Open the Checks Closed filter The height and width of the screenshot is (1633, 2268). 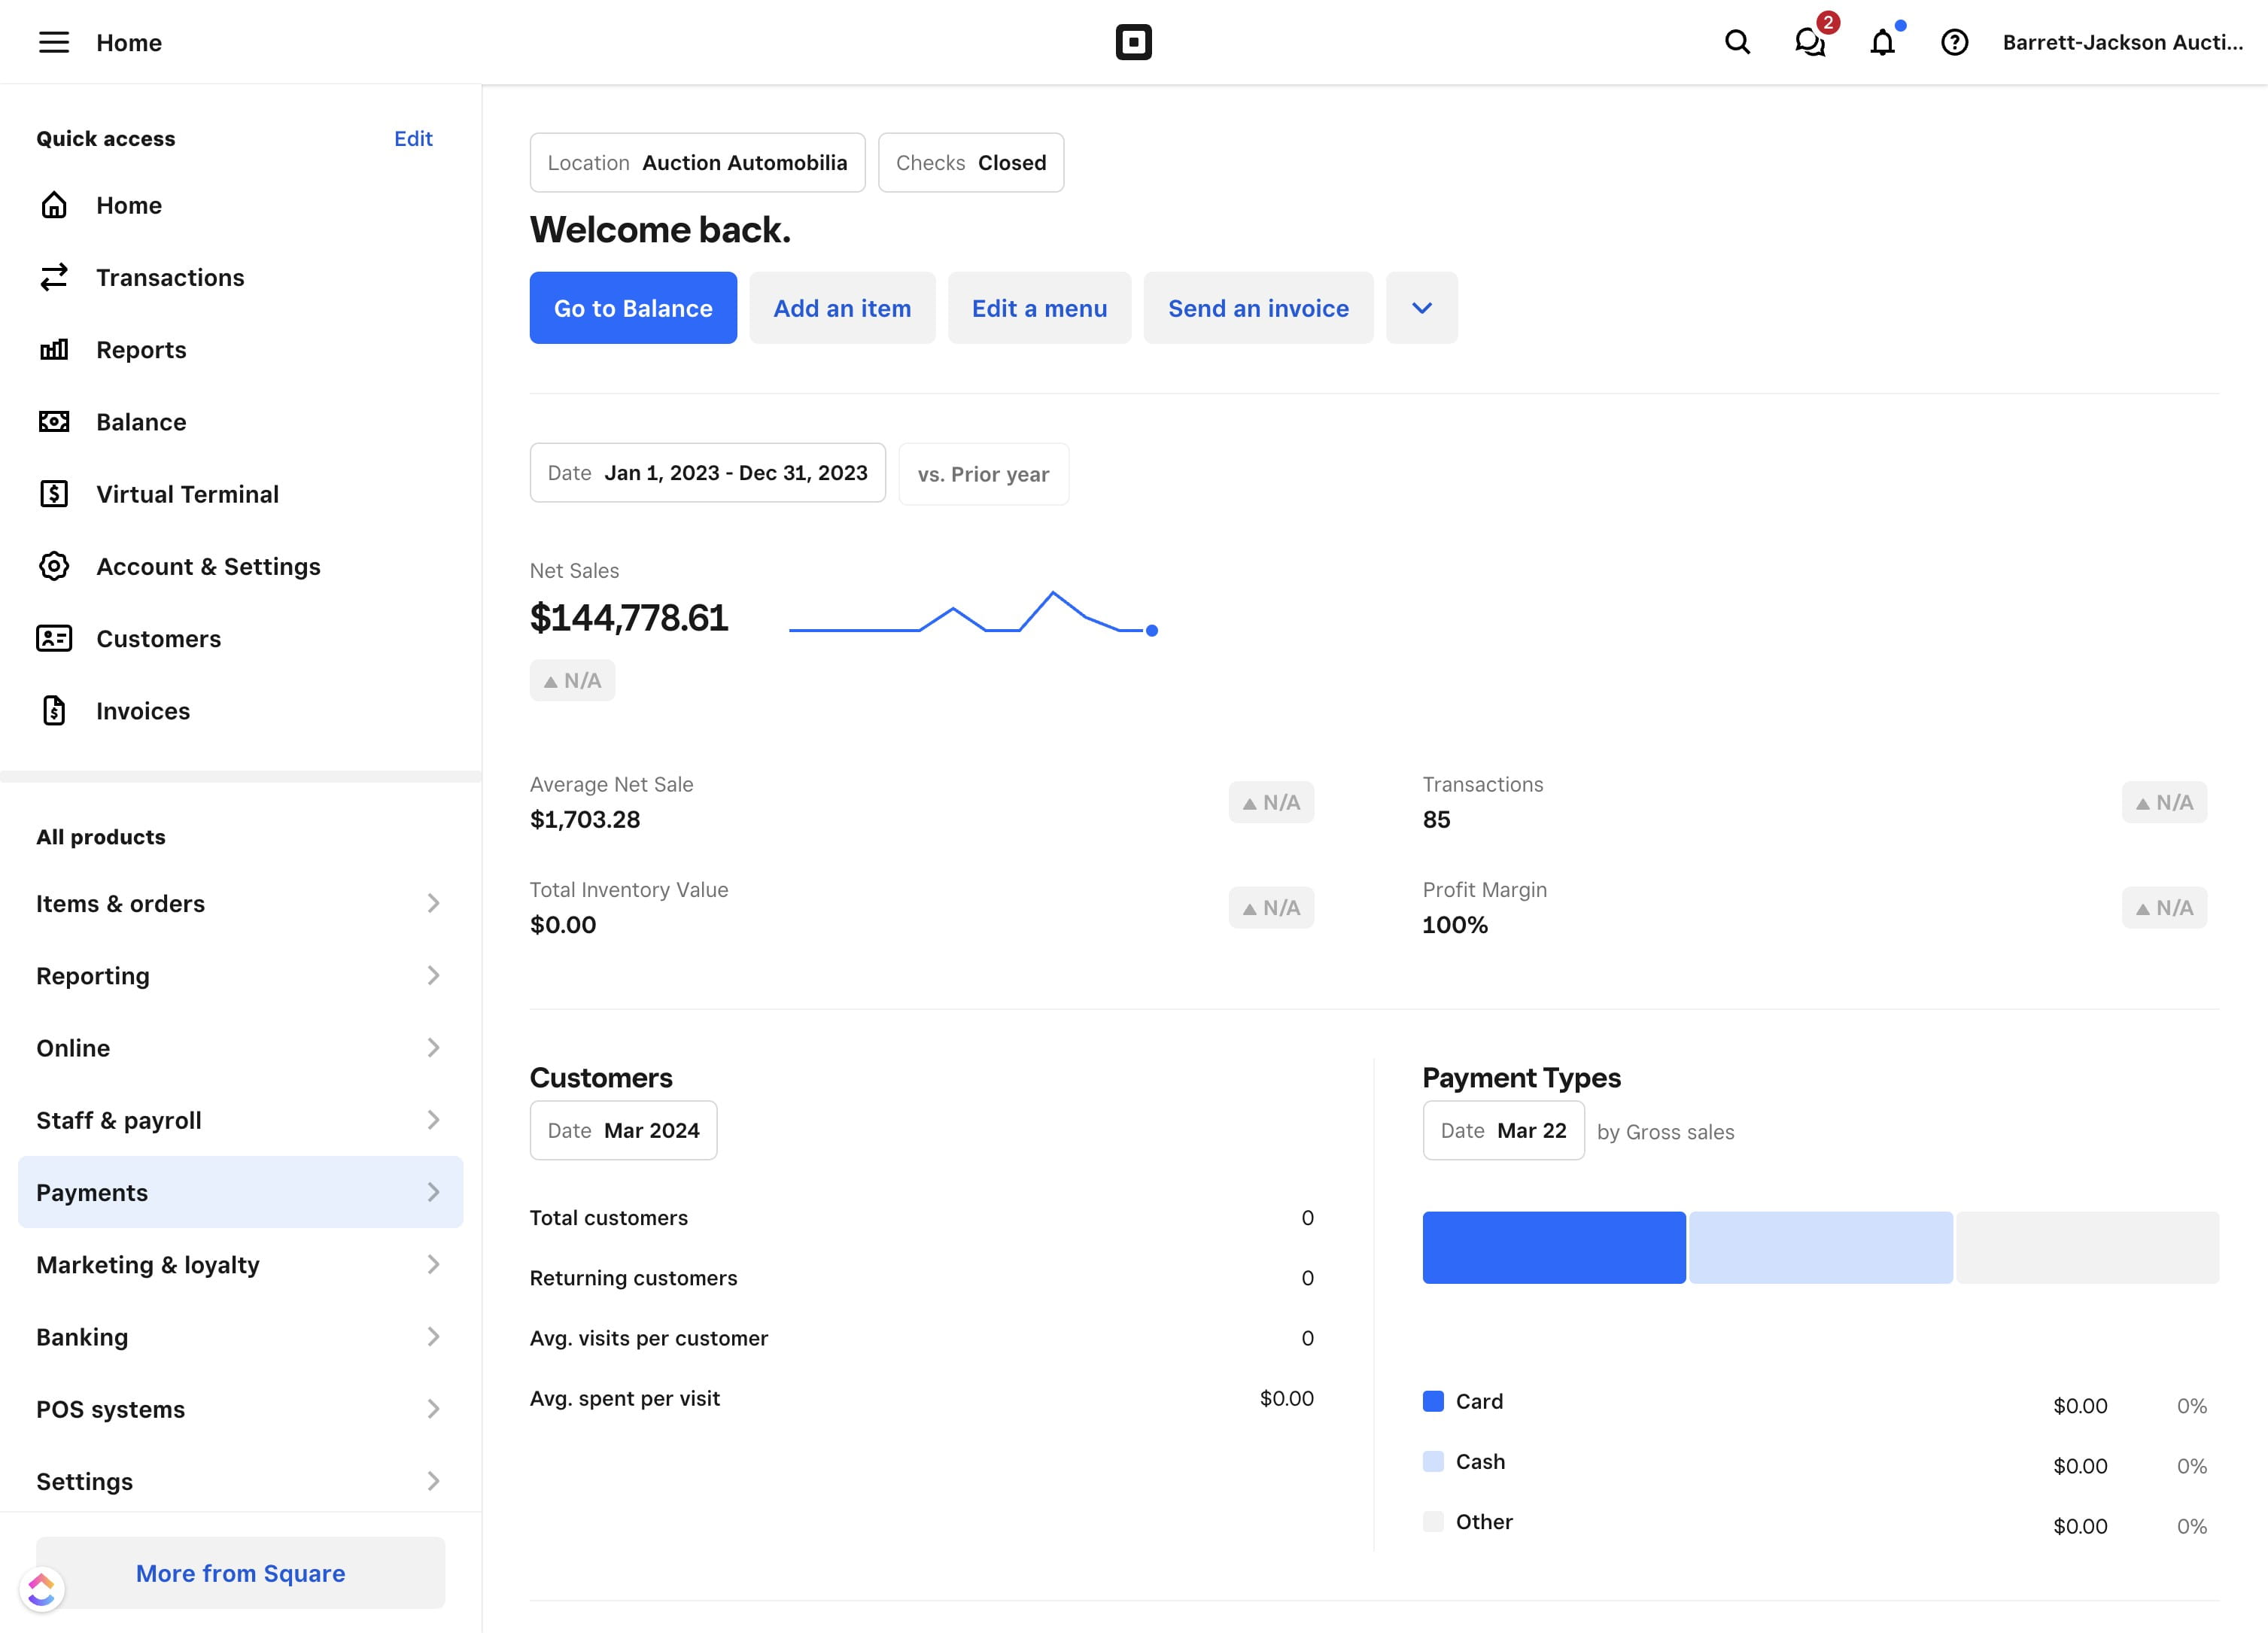coord(970,162)
